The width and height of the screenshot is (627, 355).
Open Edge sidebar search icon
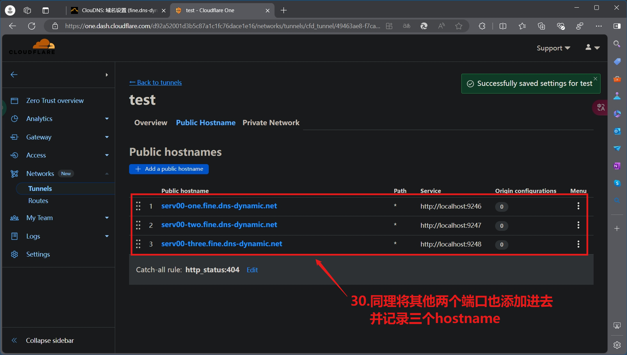617,44
